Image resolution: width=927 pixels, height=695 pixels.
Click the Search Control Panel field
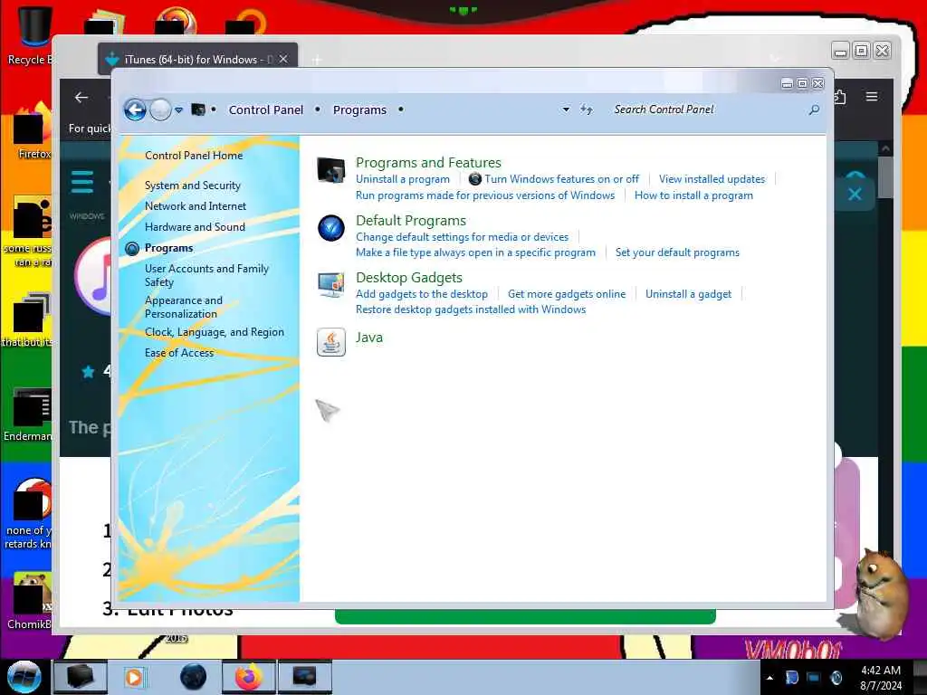point(707,109)
